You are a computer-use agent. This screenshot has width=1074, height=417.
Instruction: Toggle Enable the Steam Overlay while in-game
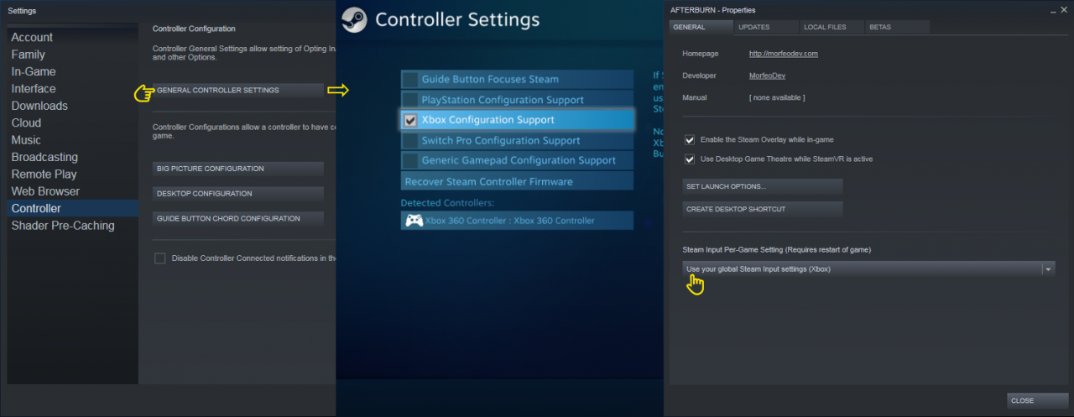click(690, 140)
